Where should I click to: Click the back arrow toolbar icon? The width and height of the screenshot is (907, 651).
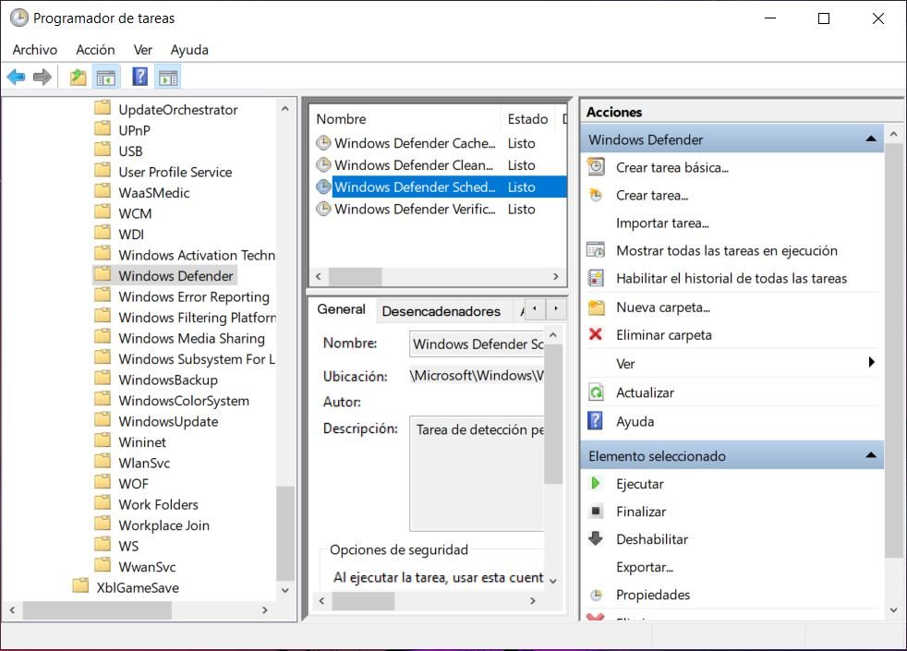click(x=16, y=78)
